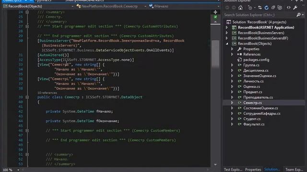Open Properties via the wrench icon
This screenshot has width=307, height=172.
295,8
